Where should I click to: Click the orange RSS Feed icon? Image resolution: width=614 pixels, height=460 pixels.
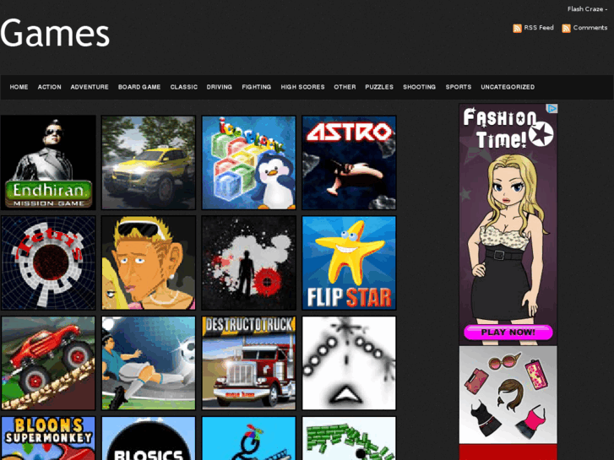[517, 28]
